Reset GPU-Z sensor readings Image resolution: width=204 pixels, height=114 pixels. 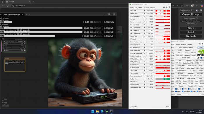(168, 107)
